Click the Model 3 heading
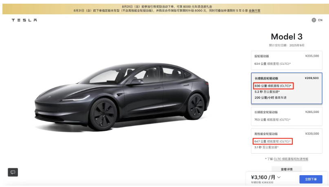 287,37
